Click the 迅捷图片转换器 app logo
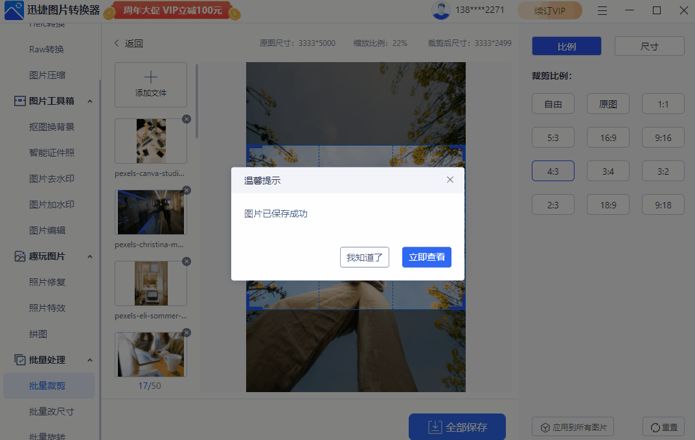 pyautogui.click(x=14, y=10)
